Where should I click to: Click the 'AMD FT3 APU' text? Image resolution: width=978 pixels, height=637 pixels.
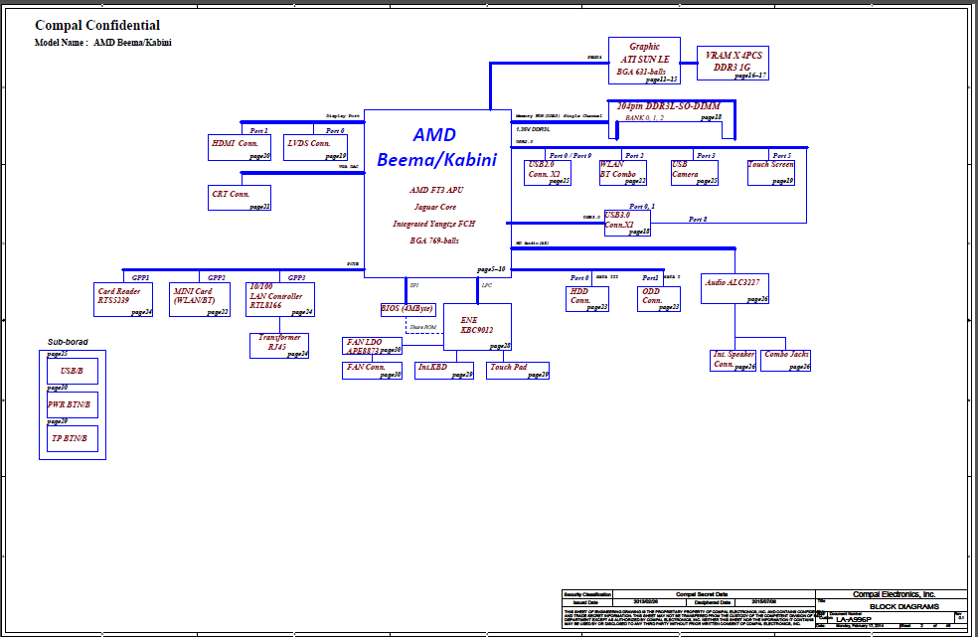click(436, 190)
